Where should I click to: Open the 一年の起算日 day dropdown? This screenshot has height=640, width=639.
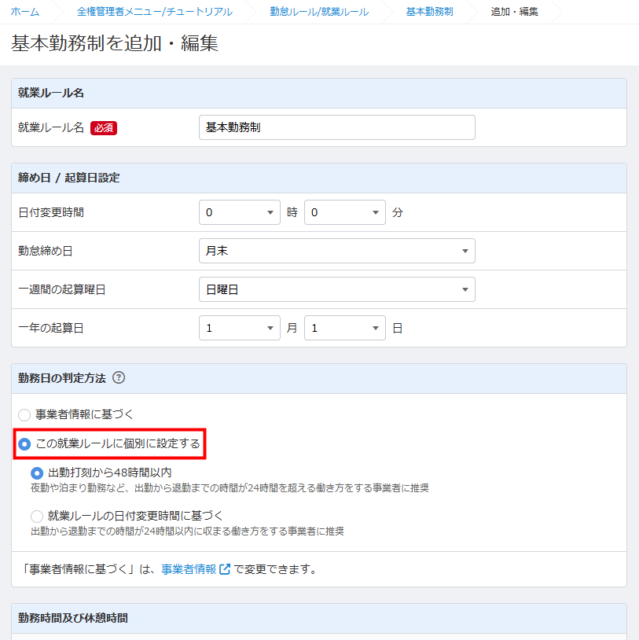pos(344,328)
